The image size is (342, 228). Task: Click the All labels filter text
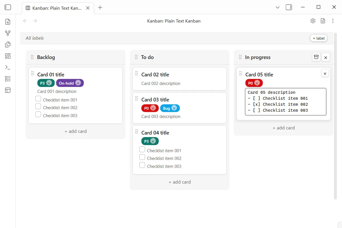coord(34,38)
